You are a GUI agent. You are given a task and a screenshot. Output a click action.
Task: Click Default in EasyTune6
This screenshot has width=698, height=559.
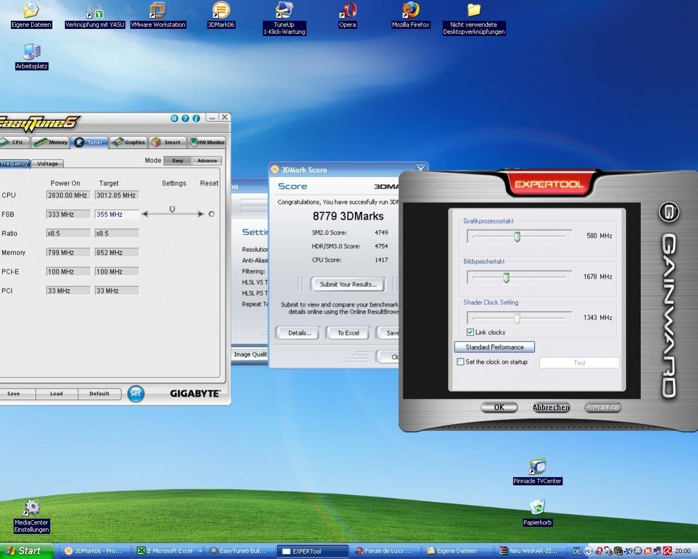click(x=99, y=393)
